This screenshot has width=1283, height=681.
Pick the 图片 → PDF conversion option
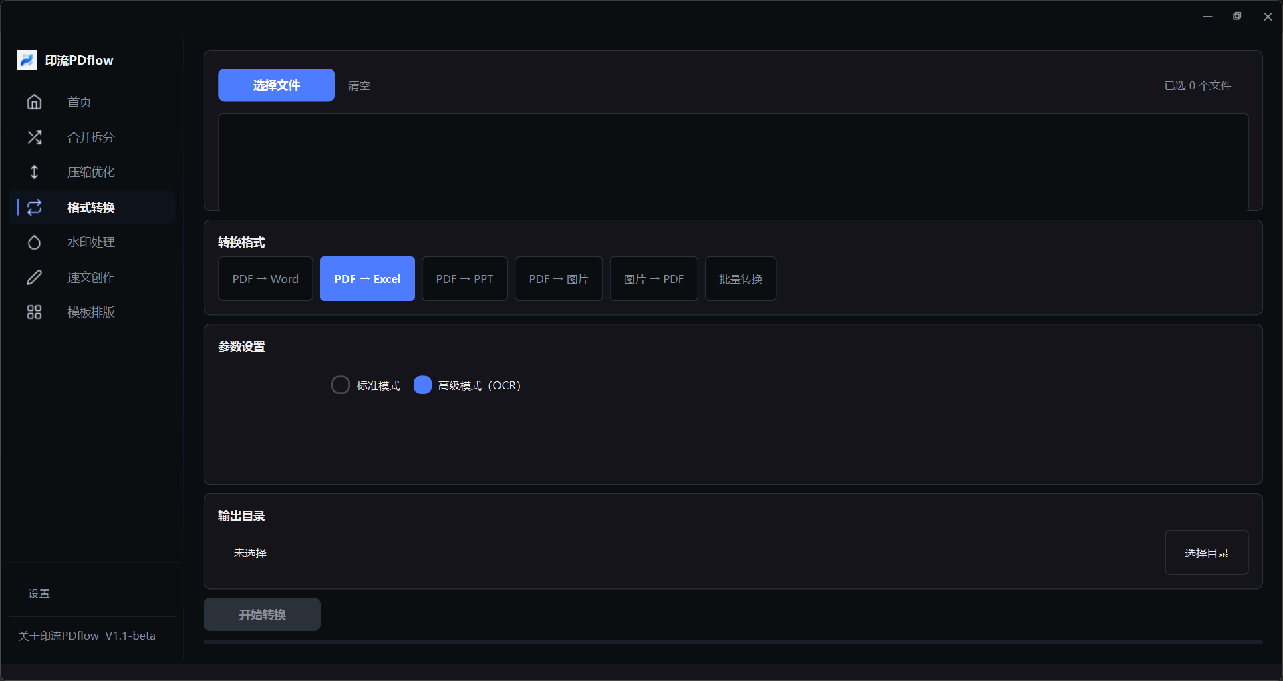pyautogui.click(x=654, y=278)
